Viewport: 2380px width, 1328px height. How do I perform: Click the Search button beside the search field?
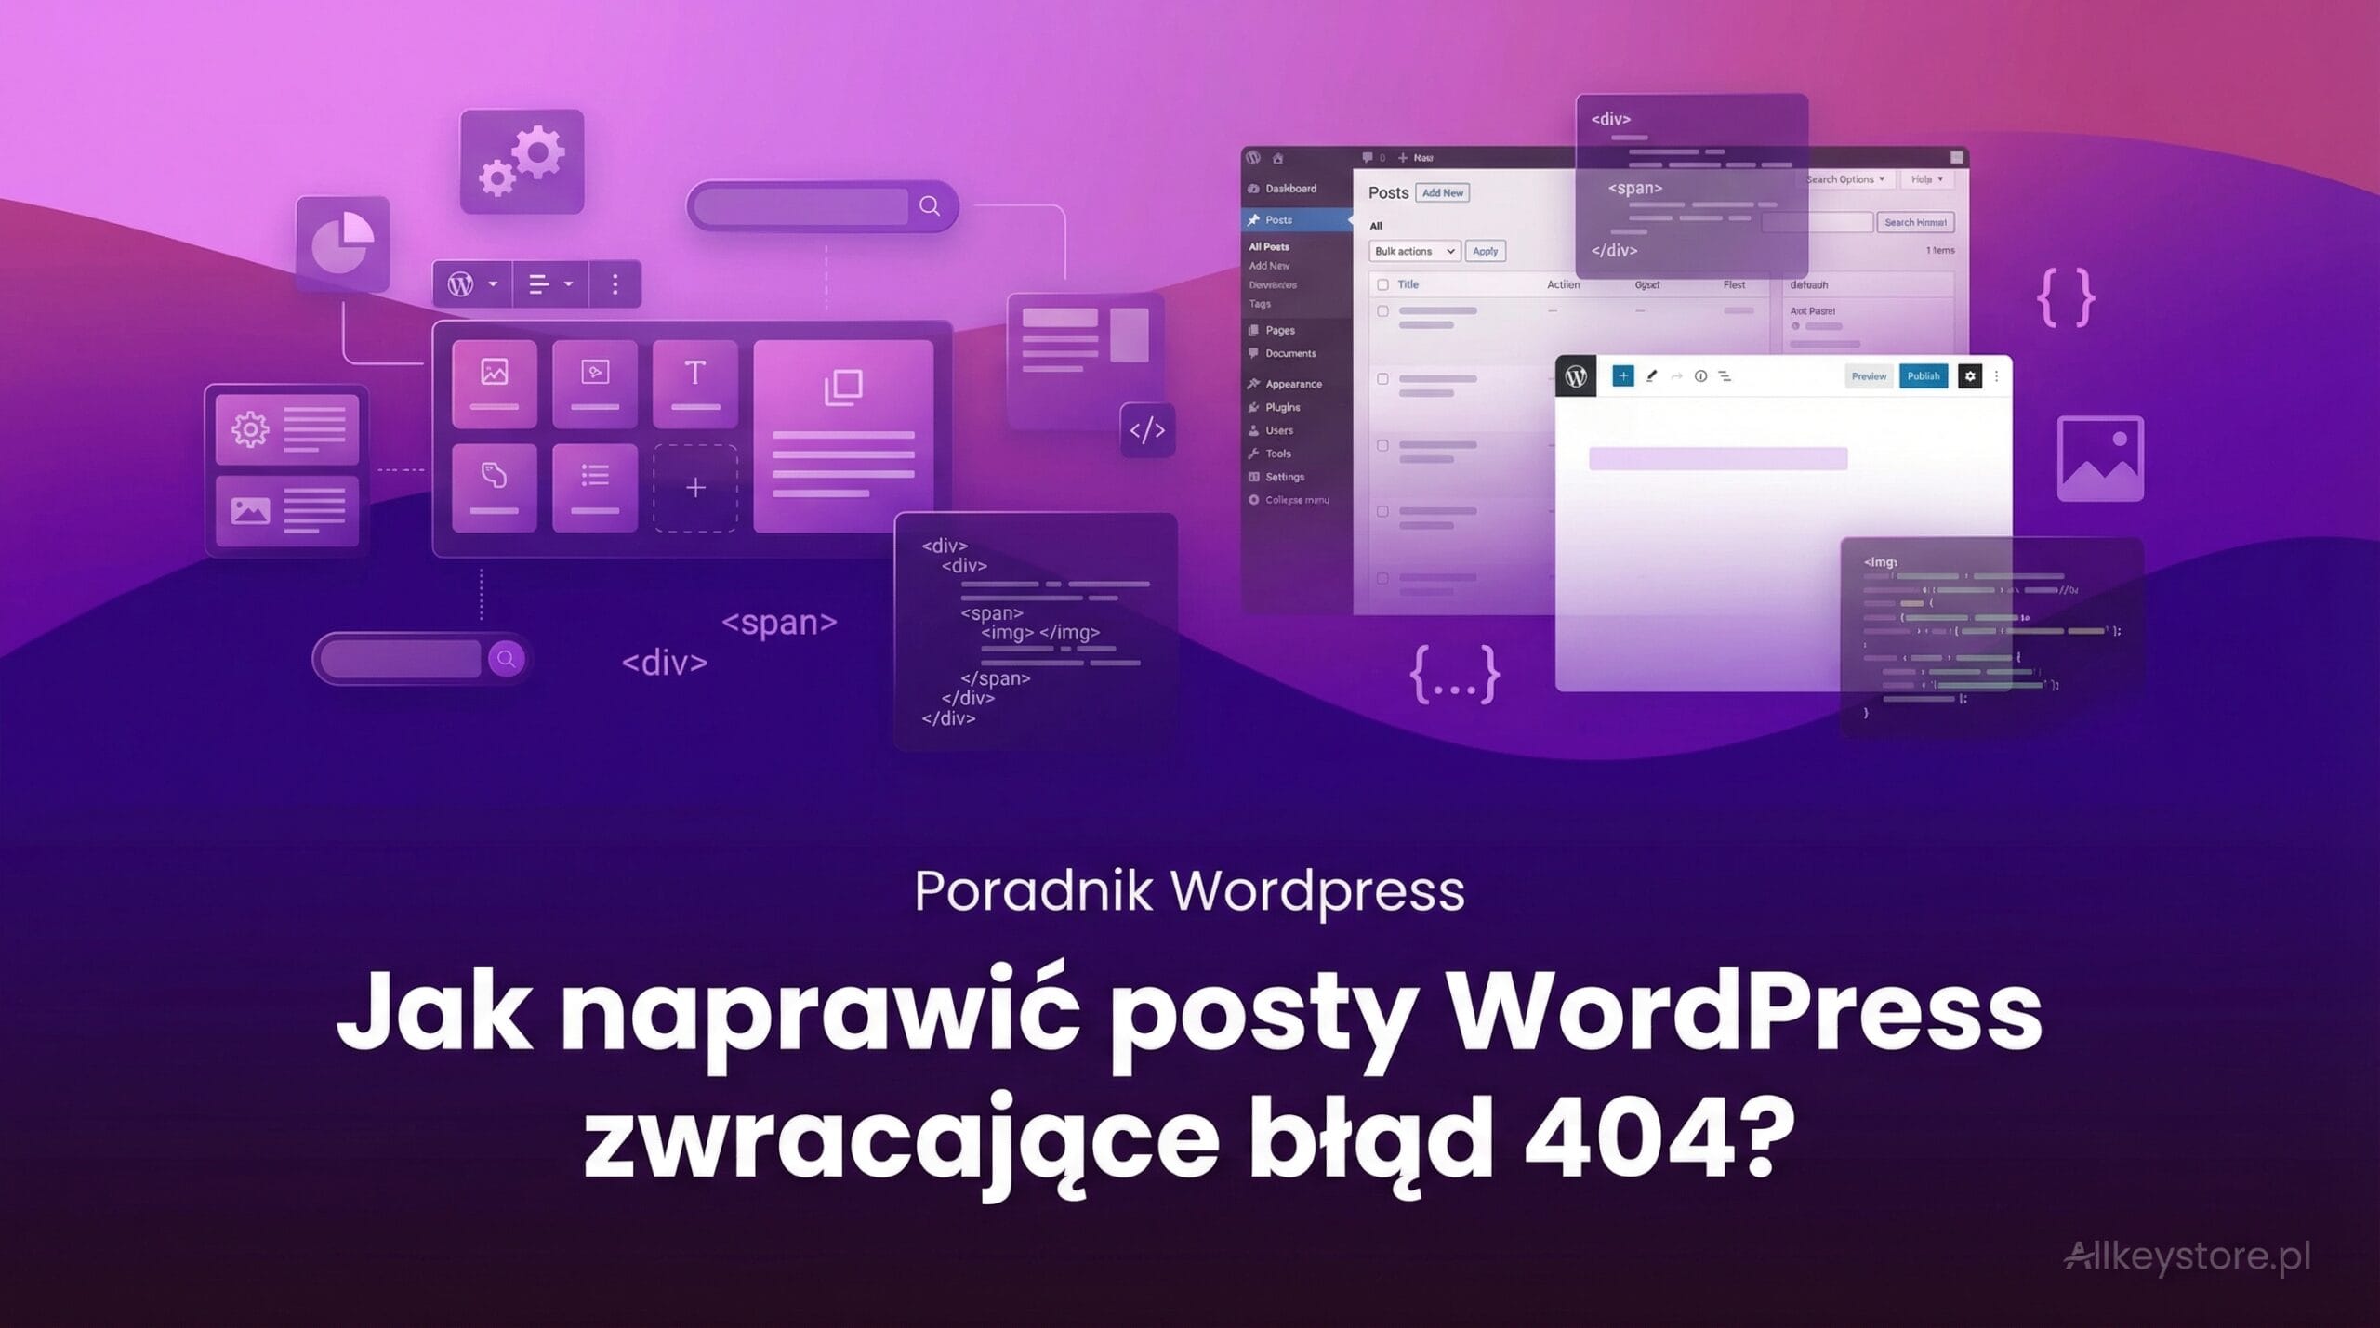(x=1915, y=222)
